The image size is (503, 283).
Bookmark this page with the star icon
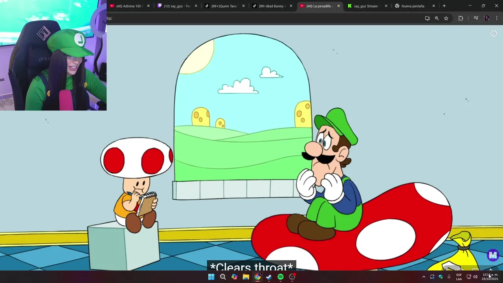coord(446,18)
